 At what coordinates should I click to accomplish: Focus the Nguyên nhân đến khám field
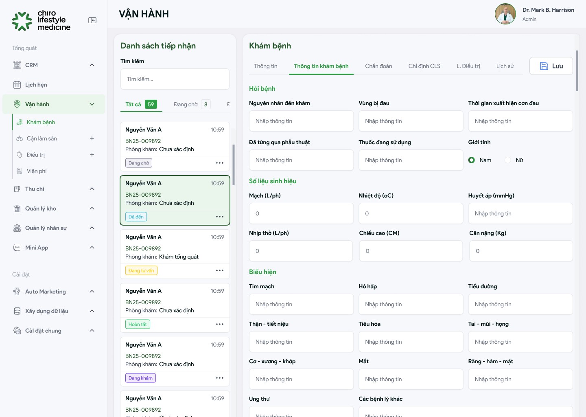coord(301,121)
